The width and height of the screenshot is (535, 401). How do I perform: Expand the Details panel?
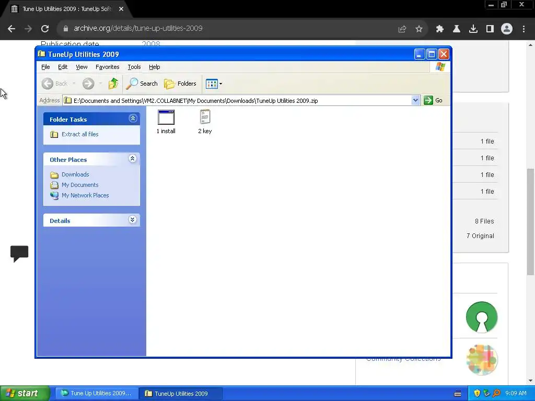[x=132, y=220]
